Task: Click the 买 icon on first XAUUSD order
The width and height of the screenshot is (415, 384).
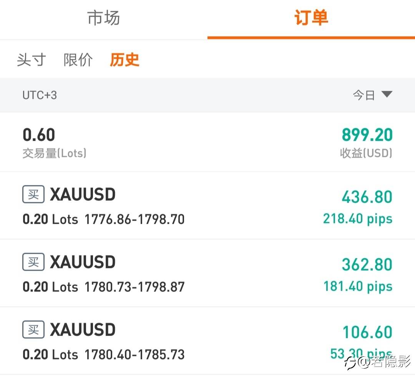Action: pyautogui.click(x=33, y=194)
